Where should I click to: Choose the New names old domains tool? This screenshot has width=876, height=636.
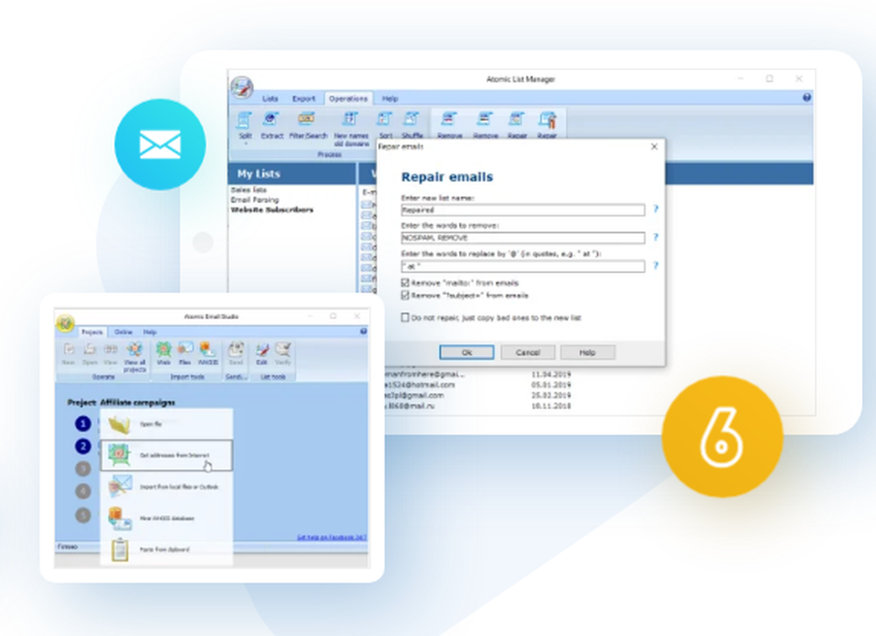[x=351, y=129]
